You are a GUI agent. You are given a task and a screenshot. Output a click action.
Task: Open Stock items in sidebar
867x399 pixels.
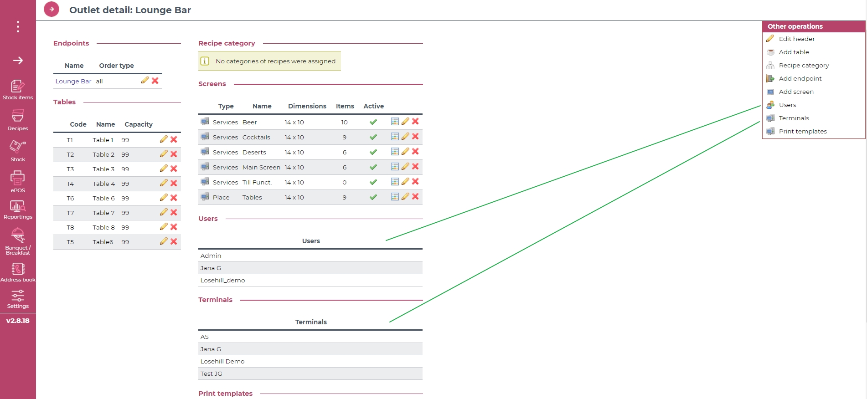pyautogui.click(x=18, y=90)
